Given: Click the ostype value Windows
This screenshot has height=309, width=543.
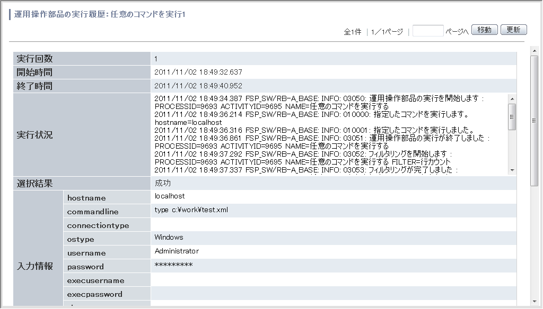Looking at the screenshot, I should pyautogui.click(x=169, y=238).
